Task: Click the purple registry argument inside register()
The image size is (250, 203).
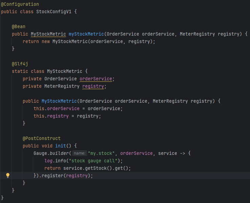Action: (77, 176)
